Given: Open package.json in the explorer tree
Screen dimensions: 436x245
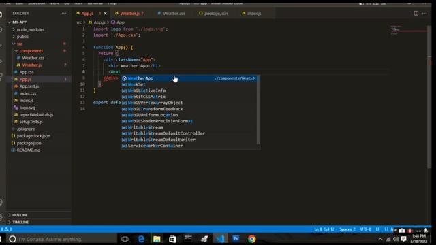Looking at the screenshot, I should (29, 144).
